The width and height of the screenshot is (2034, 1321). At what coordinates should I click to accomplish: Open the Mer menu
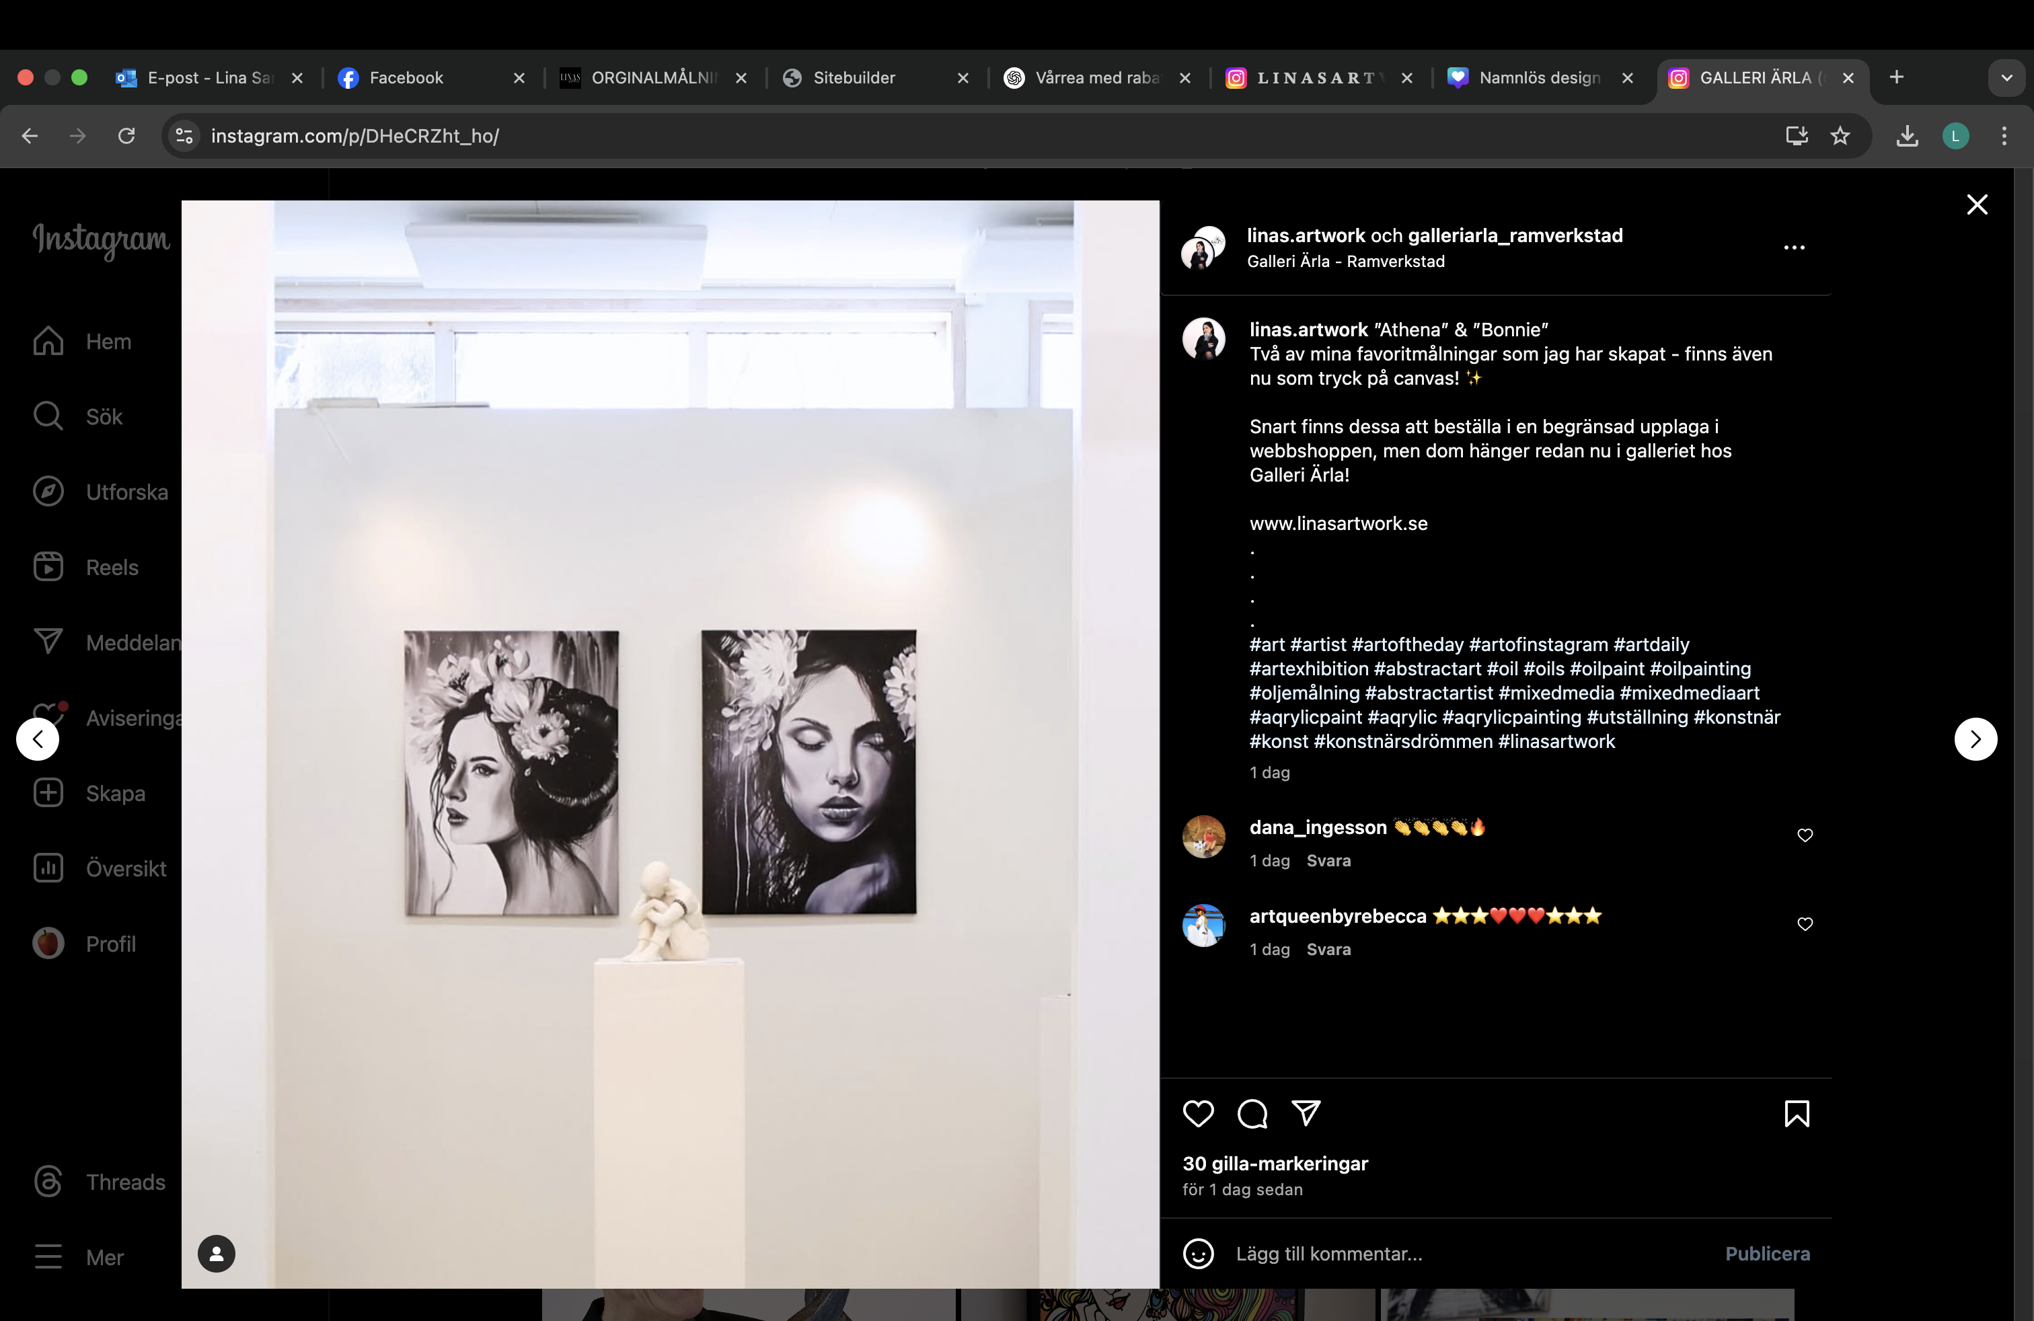pyautogui.click(x=79, y=1257)
